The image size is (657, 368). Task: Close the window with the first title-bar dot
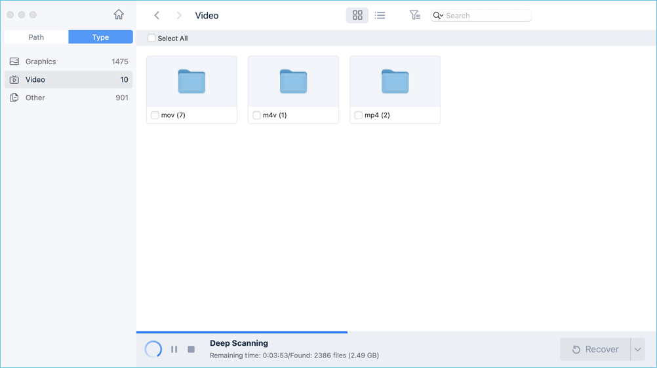pyautogui.click(x=10, y=14)
